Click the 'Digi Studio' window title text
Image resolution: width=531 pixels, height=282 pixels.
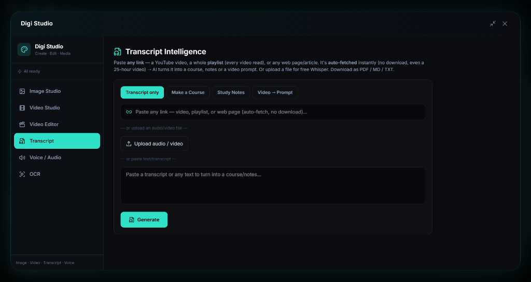(x=37, y=23)
